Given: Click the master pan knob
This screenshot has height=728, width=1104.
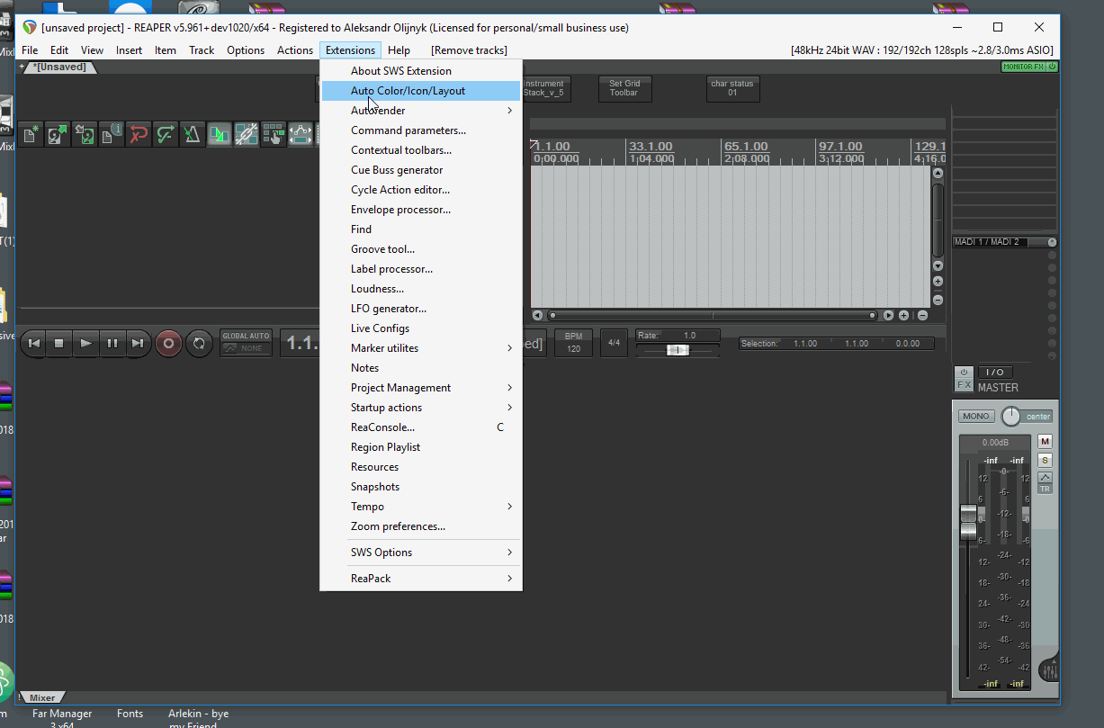Looking at the screenshot, I should click(1011, 417).
